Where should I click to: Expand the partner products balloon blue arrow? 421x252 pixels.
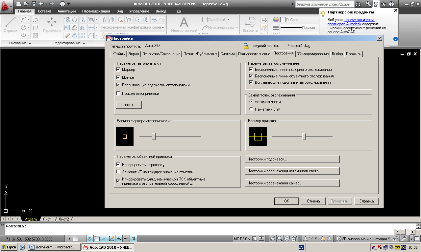(x=396, y=39)
